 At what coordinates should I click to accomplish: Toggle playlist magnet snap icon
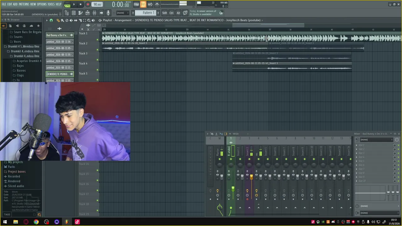pos(51,20)
